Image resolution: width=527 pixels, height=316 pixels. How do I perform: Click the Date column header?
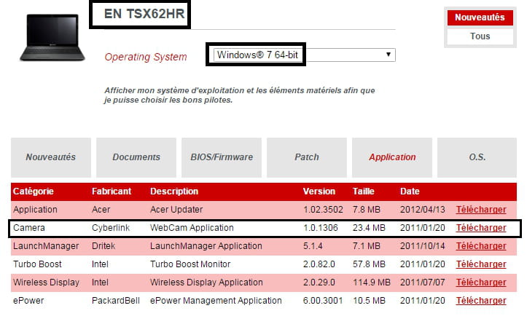point(410,191)
